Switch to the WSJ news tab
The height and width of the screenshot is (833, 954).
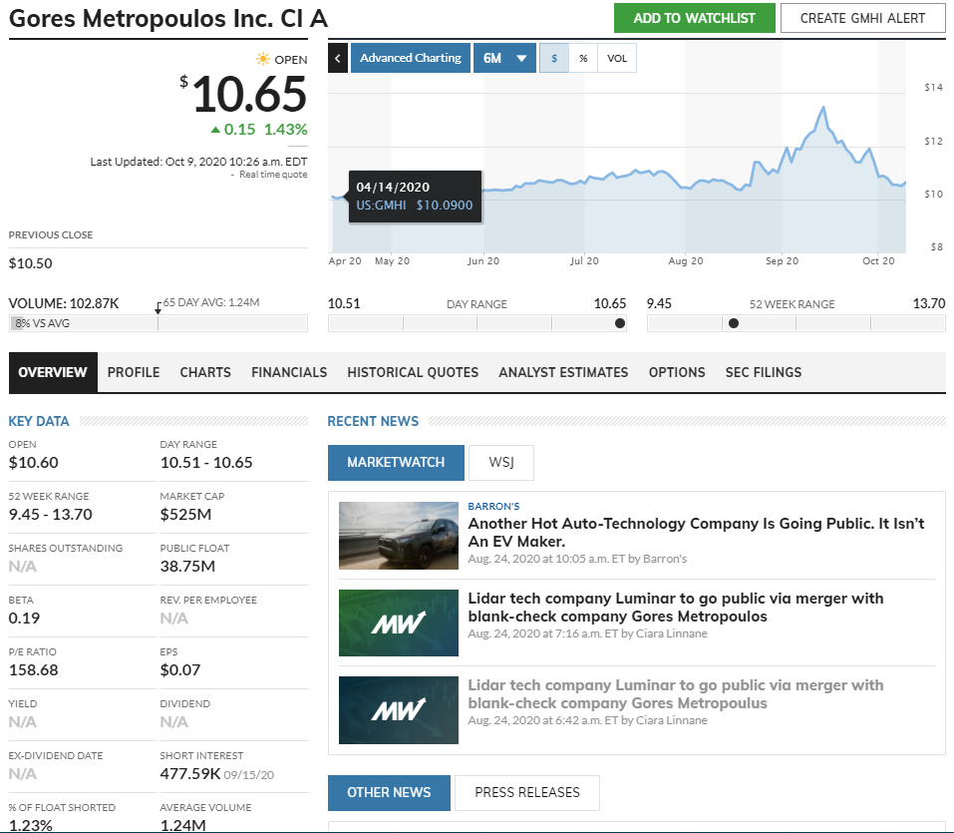pyautogui.click(x=501, y=463)
